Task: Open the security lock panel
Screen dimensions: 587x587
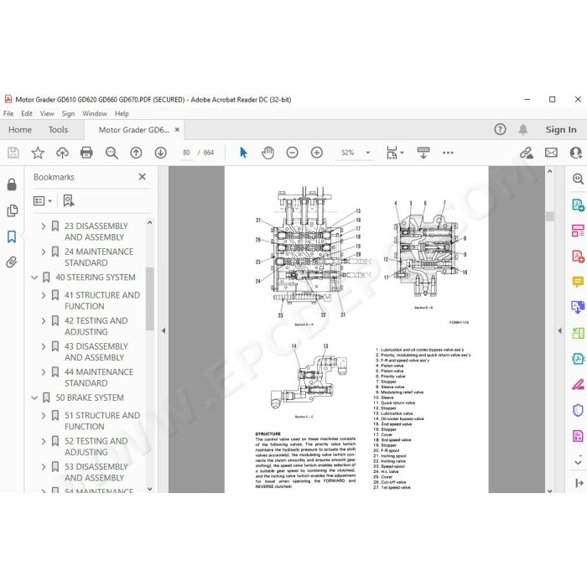Action: (12, 184)
